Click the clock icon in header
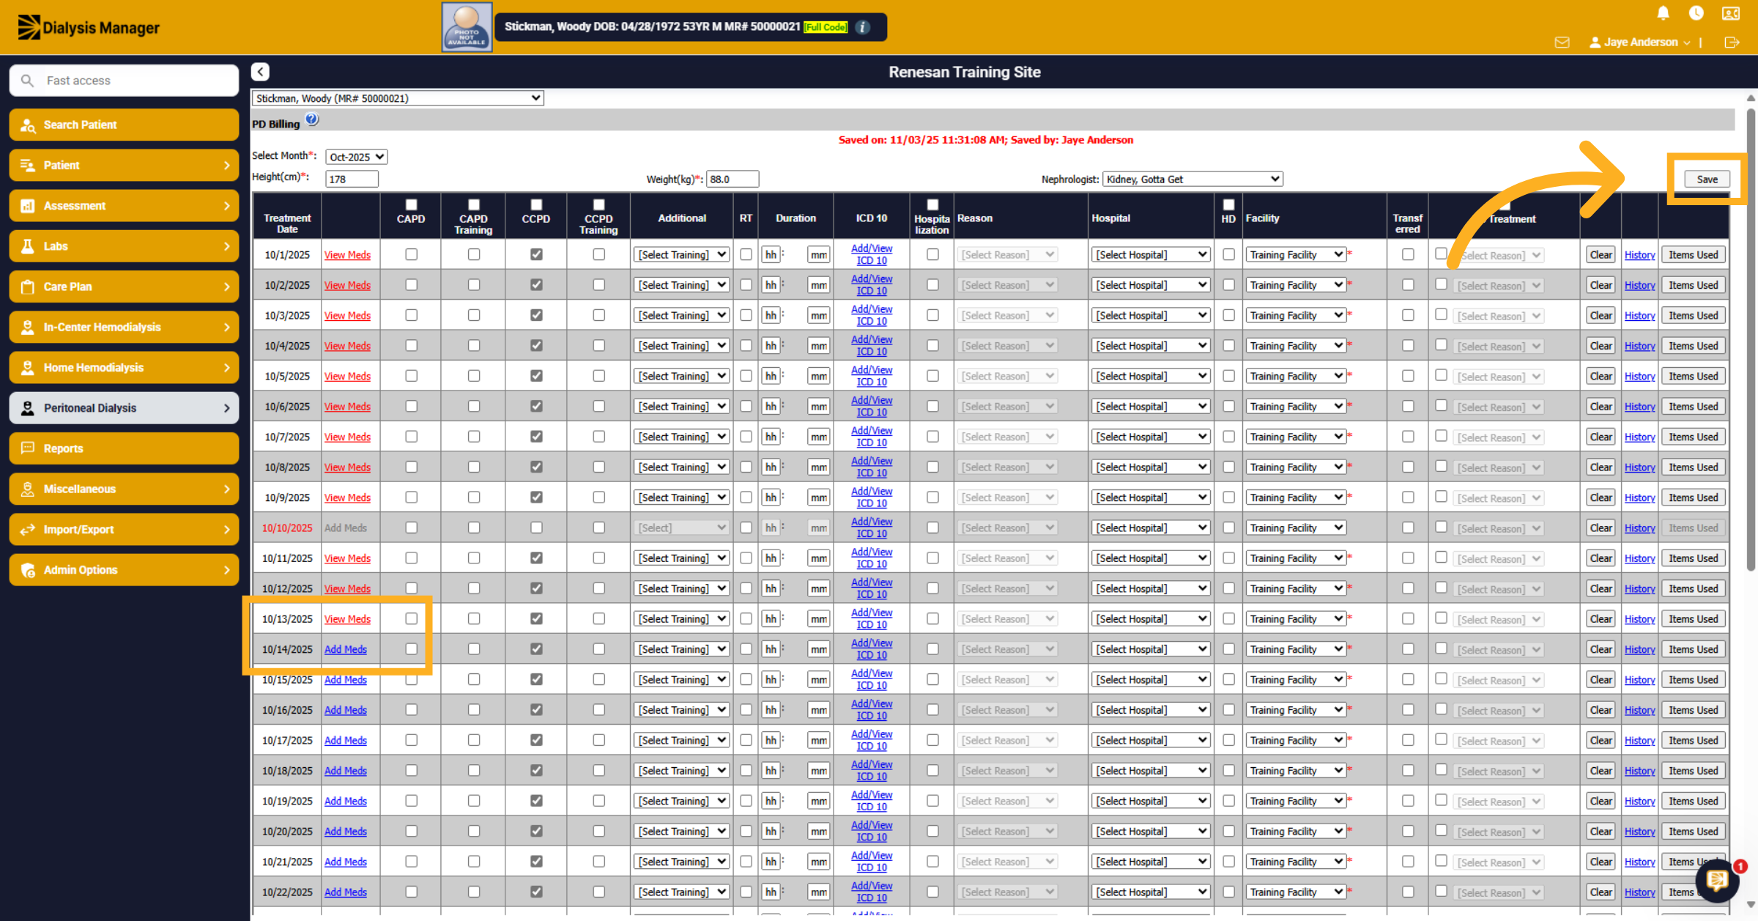Screen dimensions: 1758x921 tap(1696, 13)
